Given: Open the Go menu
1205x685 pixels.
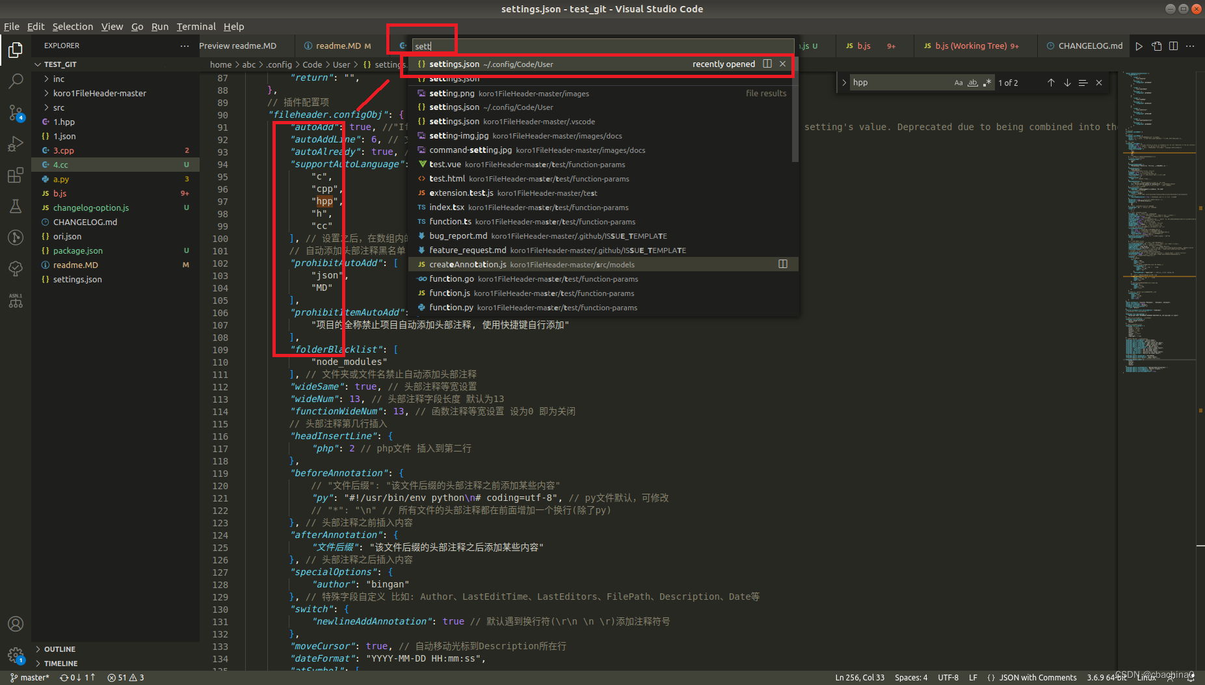Looking at the screenshot, I should pyautogui.click(x=137, y=27).
